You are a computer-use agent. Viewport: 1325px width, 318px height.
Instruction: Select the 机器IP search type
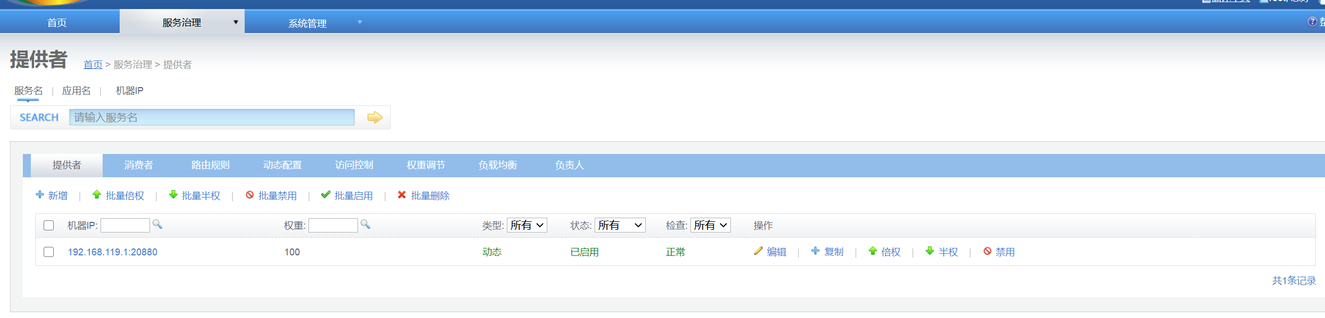pyautogui.click(x=130, y=91)
